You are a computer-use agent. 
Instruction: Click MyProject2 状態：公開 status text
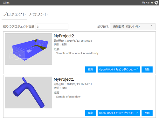(x=60, y=44)
